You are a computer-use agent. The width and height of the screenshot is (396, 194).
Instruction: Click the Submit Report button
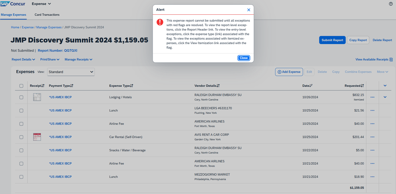[332, 40]
